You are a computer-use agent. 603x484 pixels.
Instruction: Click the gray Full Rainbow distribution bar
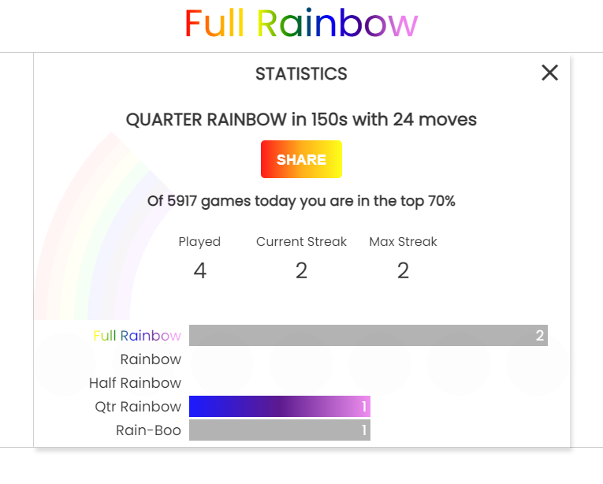(x=368, y=336)
